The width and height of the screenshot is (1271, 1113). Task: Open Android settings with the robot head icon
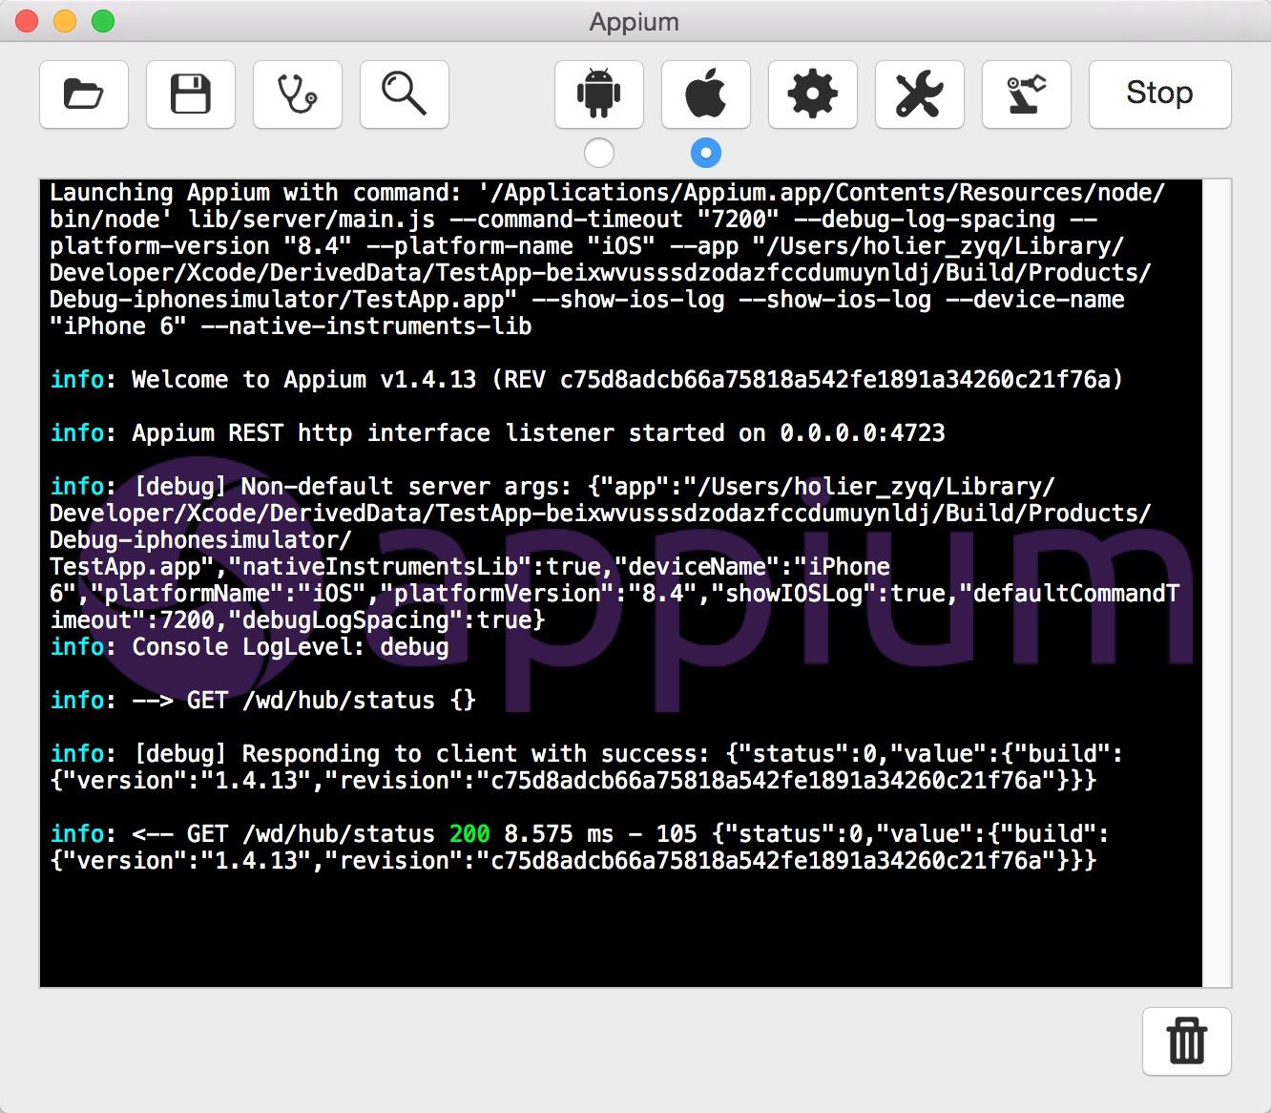[599, 94]
